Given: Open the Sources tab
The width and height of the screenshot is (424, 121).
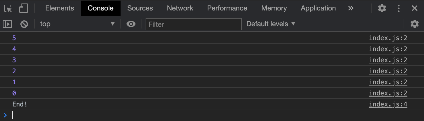Looking at the screenshot, I should point(140,8).
